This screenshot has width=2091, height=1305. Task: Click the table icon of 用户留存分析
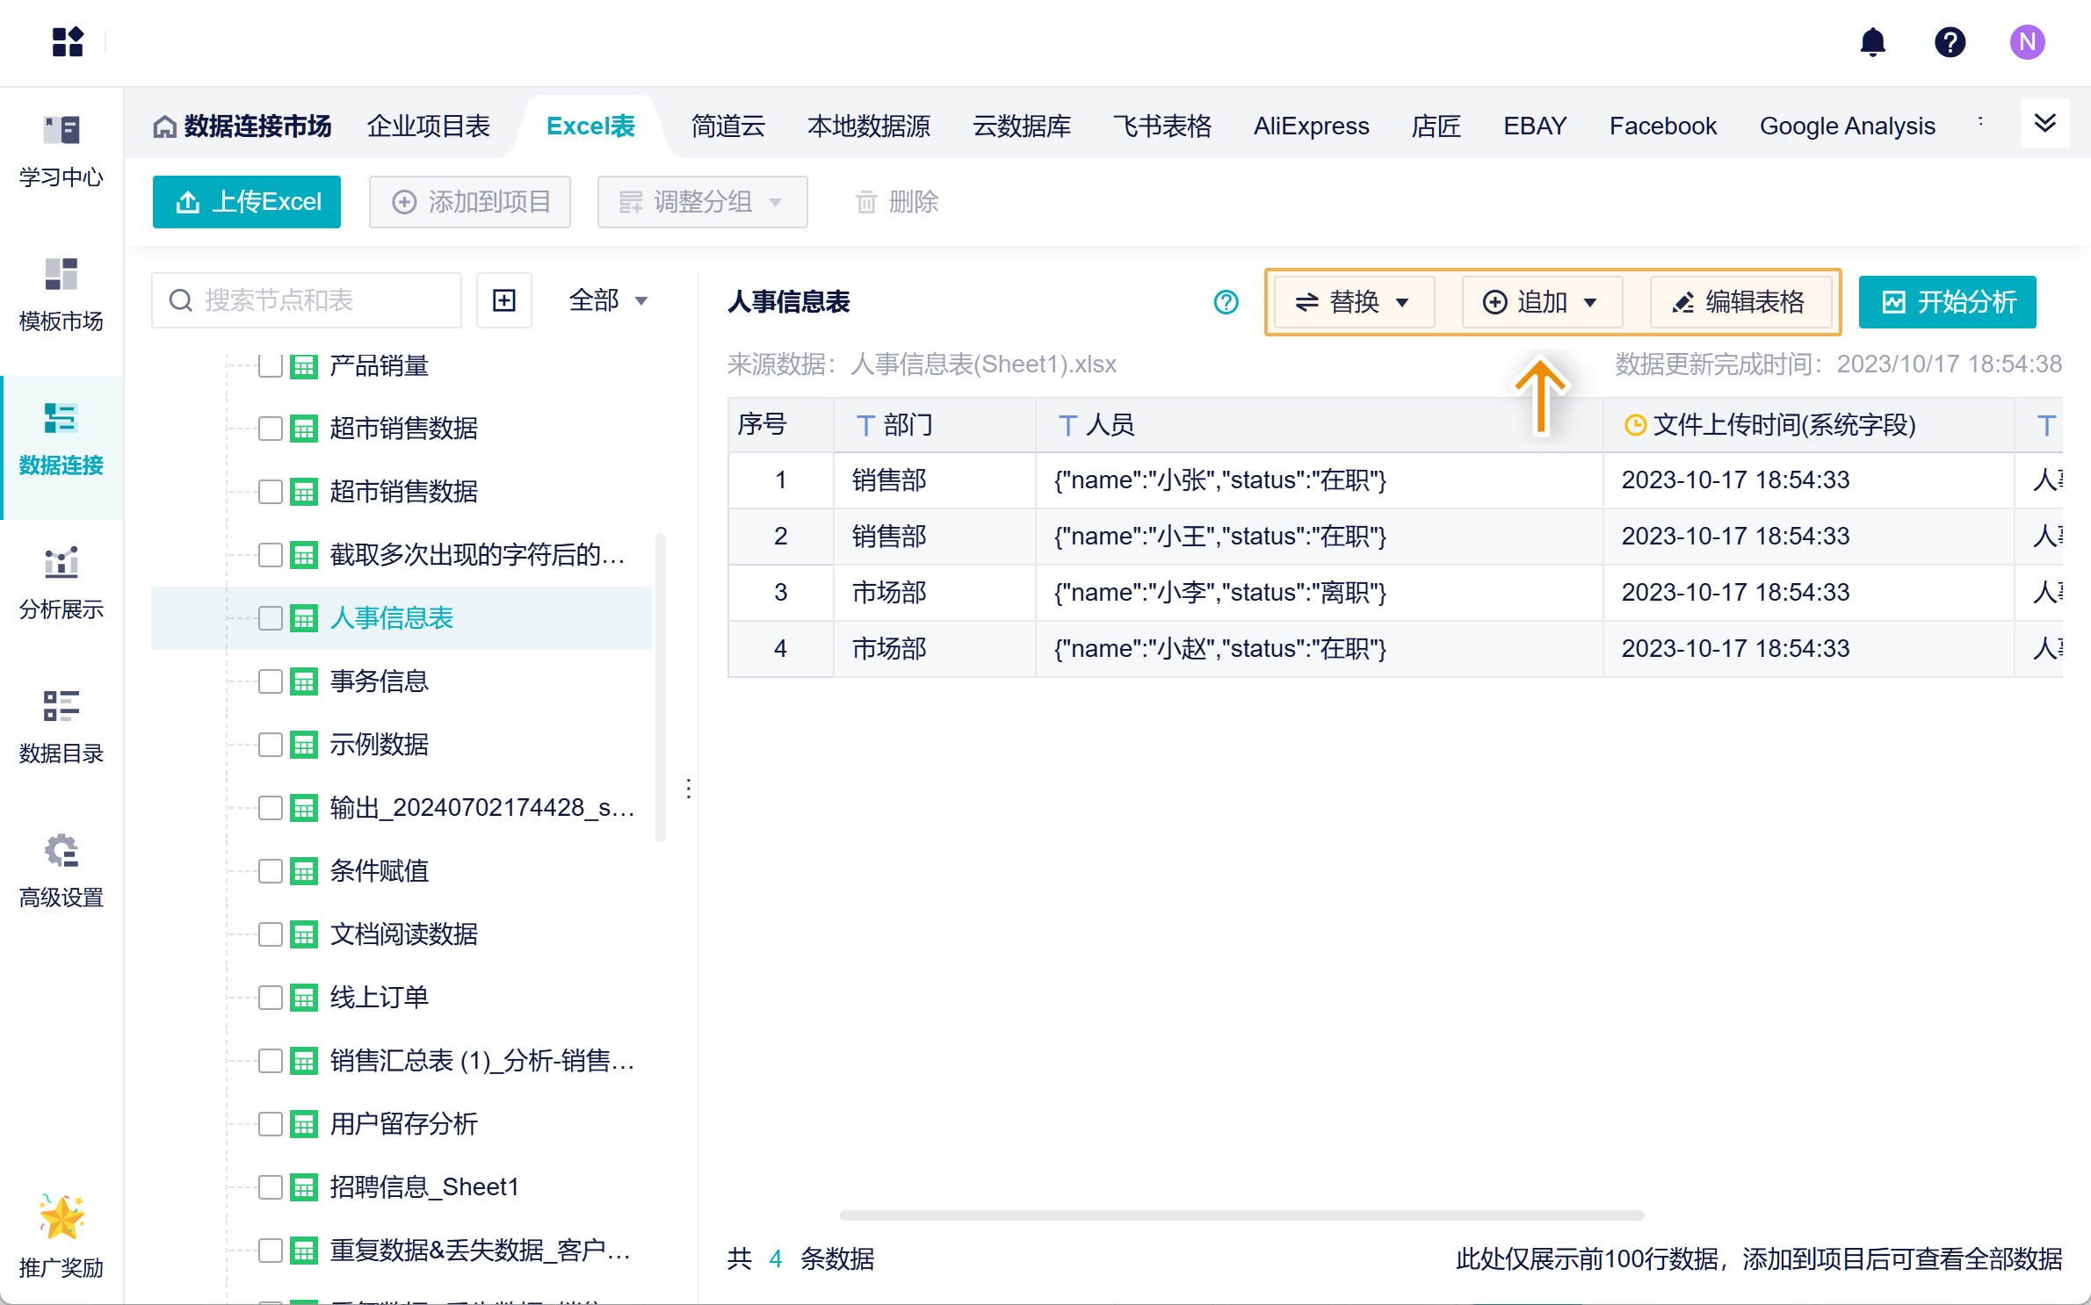(x=303, y=1124)
